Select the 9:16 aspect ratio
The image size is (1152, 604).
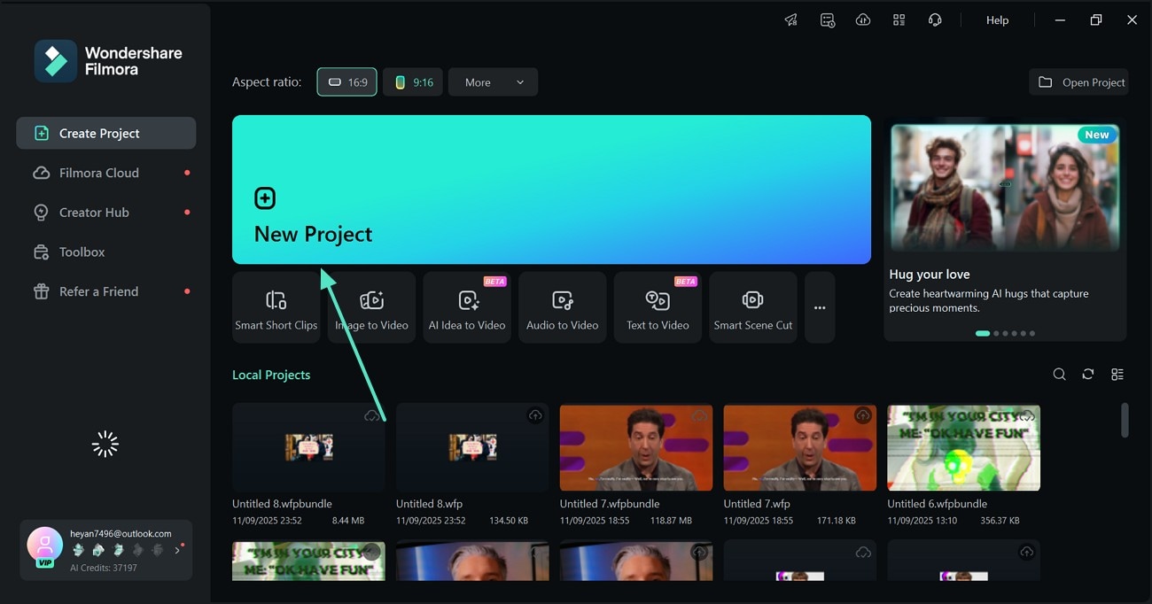point(413,82)
